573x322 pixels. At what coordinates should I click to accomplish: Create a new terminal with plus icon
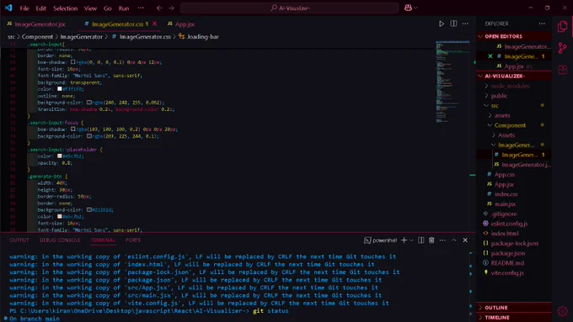tap(404, 240)
